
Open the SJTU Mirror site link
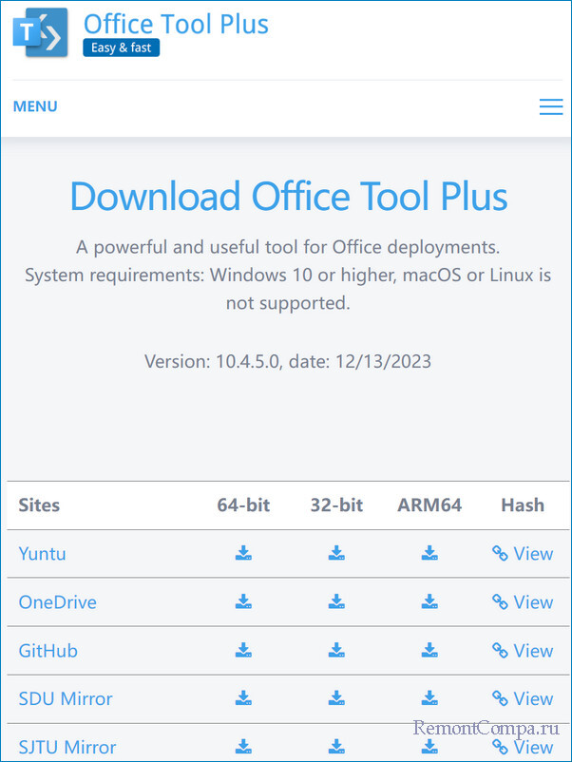(67, 747)
